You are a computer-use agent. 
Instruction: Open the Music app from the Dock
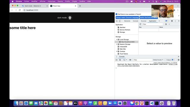pyautogui.click(x=80, y=103)
